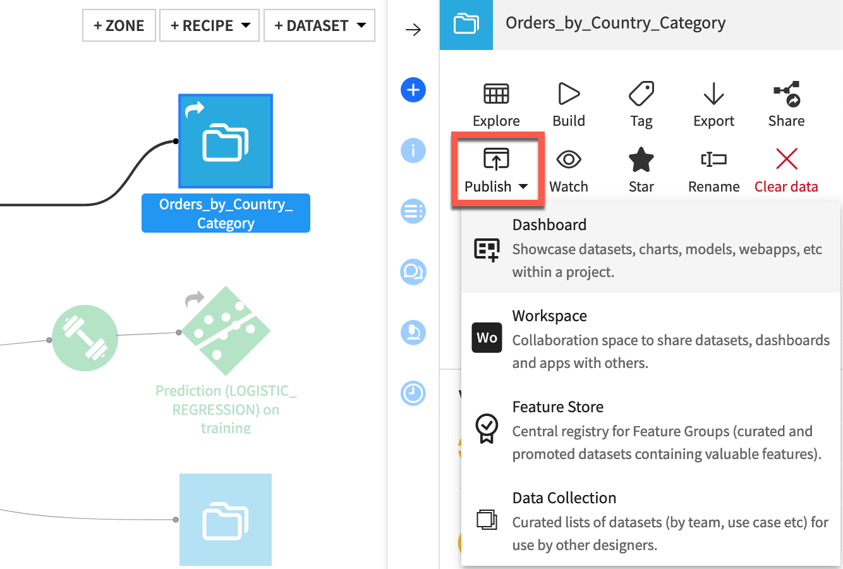
Task: Click the Data Collection stacked squares icon
Action: pyautogui.click(x=487, y=520)
